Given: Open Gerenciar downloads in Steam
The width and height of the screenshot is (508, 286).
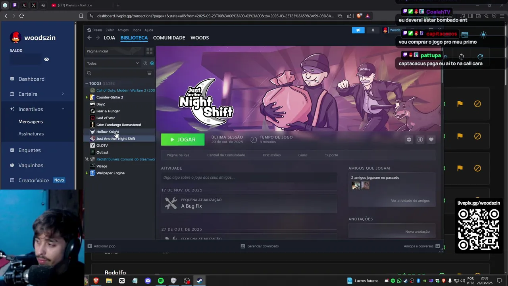Looking at the screenshot, I should 260,246.
